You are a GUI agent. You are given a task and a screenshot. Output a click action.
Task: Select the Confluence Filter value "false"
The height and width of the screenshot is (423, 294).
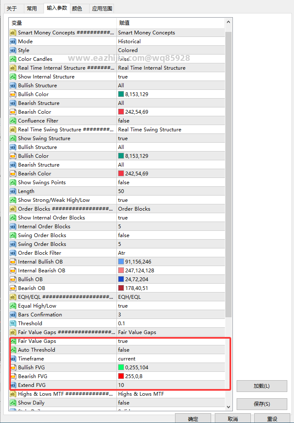point(124,121)
